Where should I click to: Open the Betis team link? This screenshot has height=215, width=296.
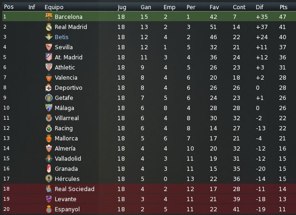pos(61,37)
